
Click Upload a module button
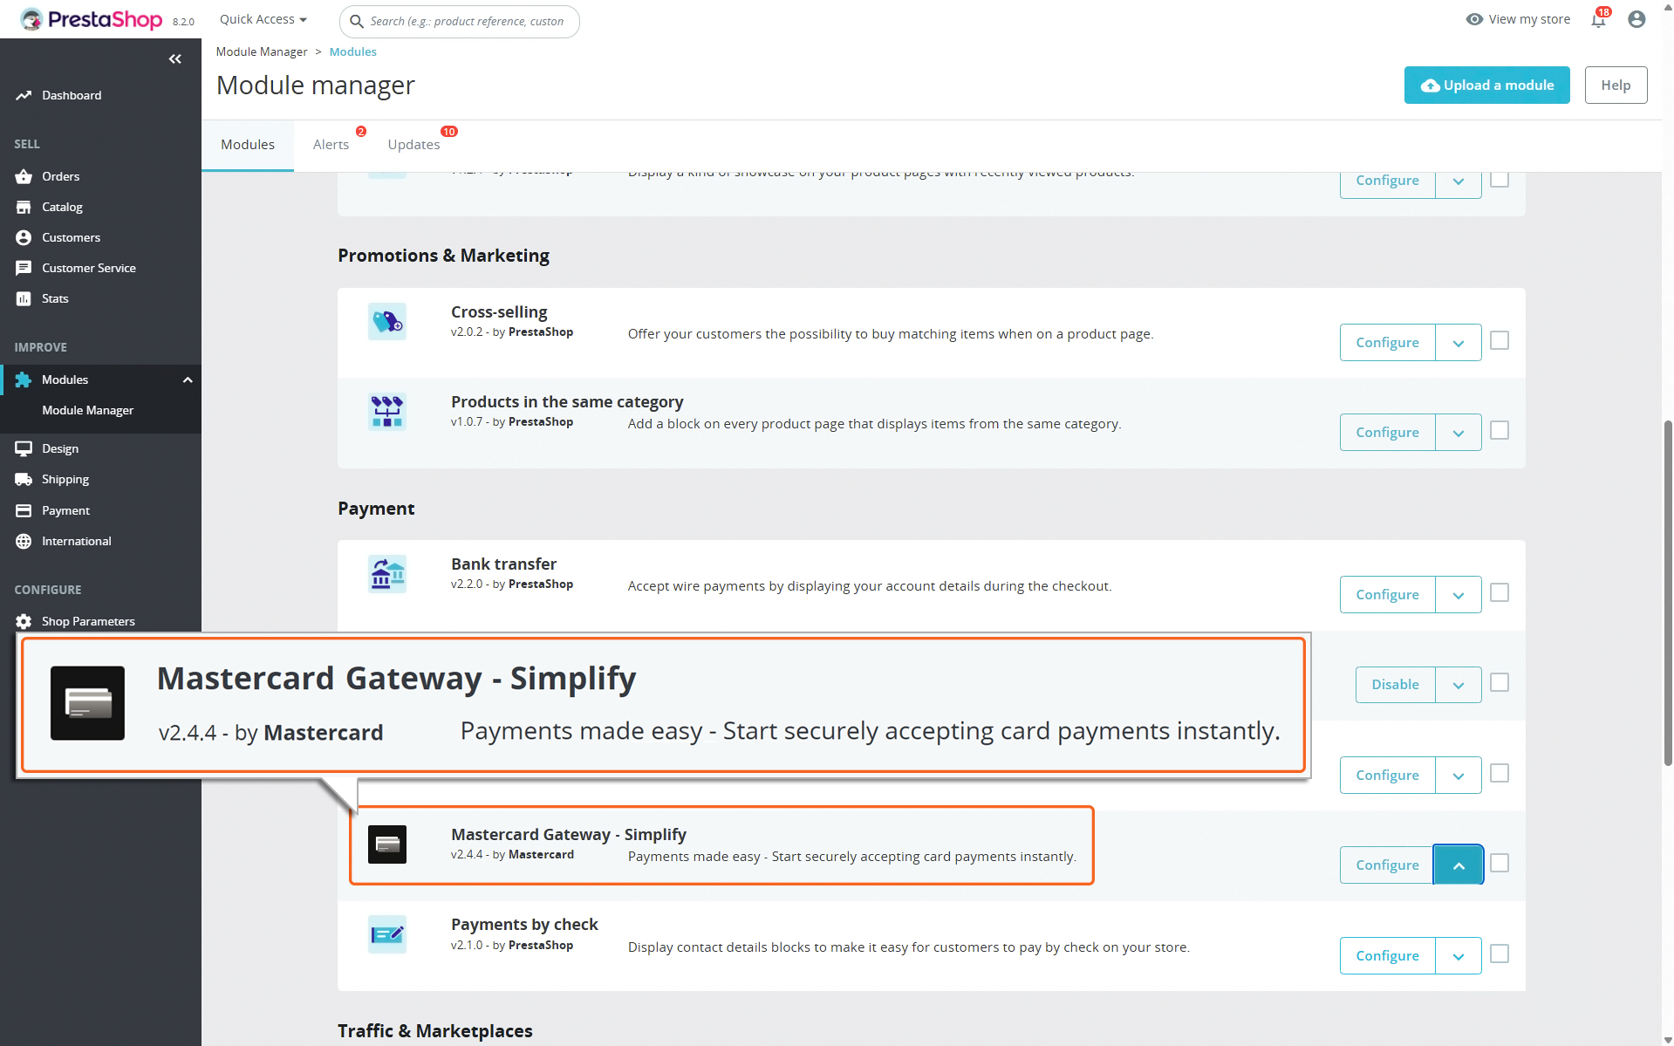[x=1486, y=85]
